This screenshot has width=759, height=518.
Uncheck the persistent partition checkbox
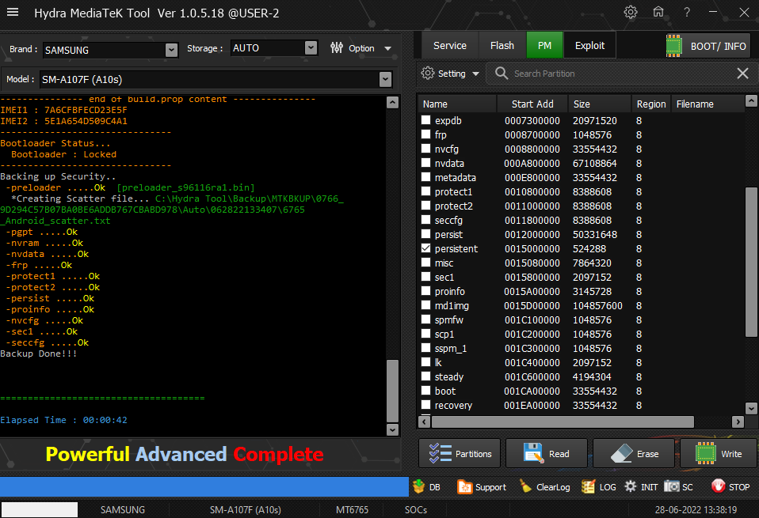tap(425, 248)
